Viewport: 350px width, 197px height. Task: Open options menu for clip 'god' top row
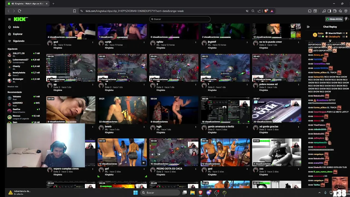(93, 42)
